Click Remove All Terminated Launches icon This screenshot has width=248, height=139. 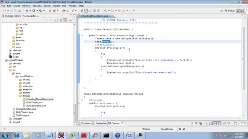[201, 123]
